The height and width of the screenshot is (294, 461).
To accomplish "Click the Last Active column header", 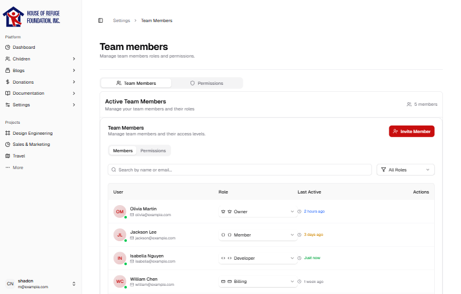I will [309, 192].
